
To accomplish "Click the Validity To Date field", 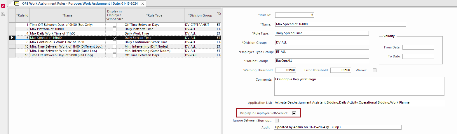I will pyautogui.click(x=418, y=56).
